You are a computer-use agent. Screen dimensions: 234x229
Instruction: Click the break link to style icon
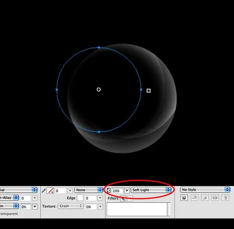coord(204,198)
